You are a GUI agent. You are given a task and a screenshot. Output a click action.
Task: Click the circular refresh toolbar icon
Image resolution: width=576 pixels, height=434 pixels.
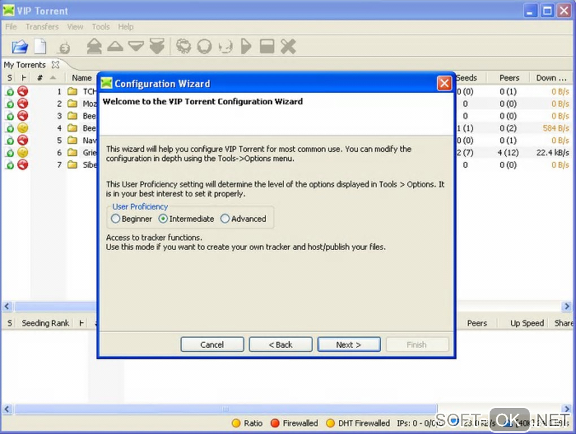point(204,46)
